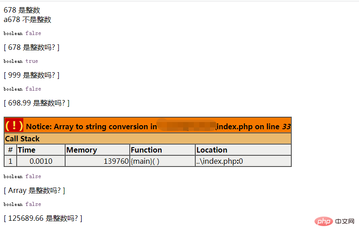Click the 'boolean true' output line
The width and height of the screenshot is (359, 236).
(21, 61)
